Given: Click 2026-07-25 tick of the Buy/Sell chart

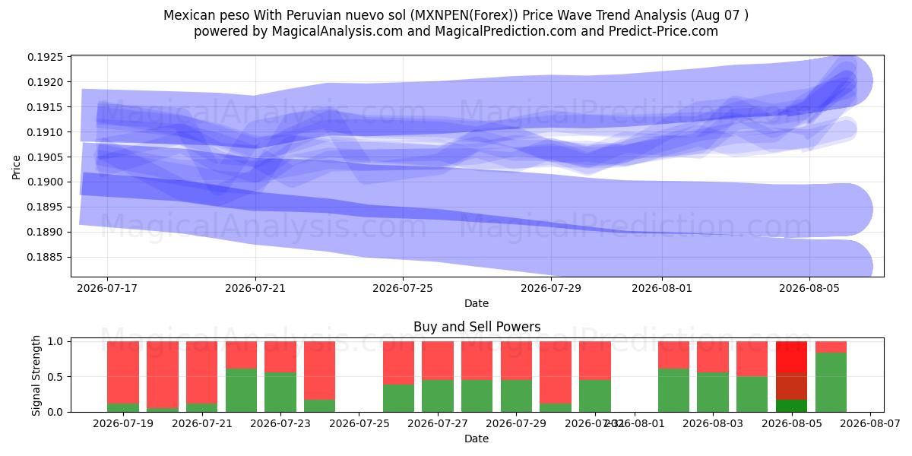Looking at the screenshot, I should [x=359, y=424].
